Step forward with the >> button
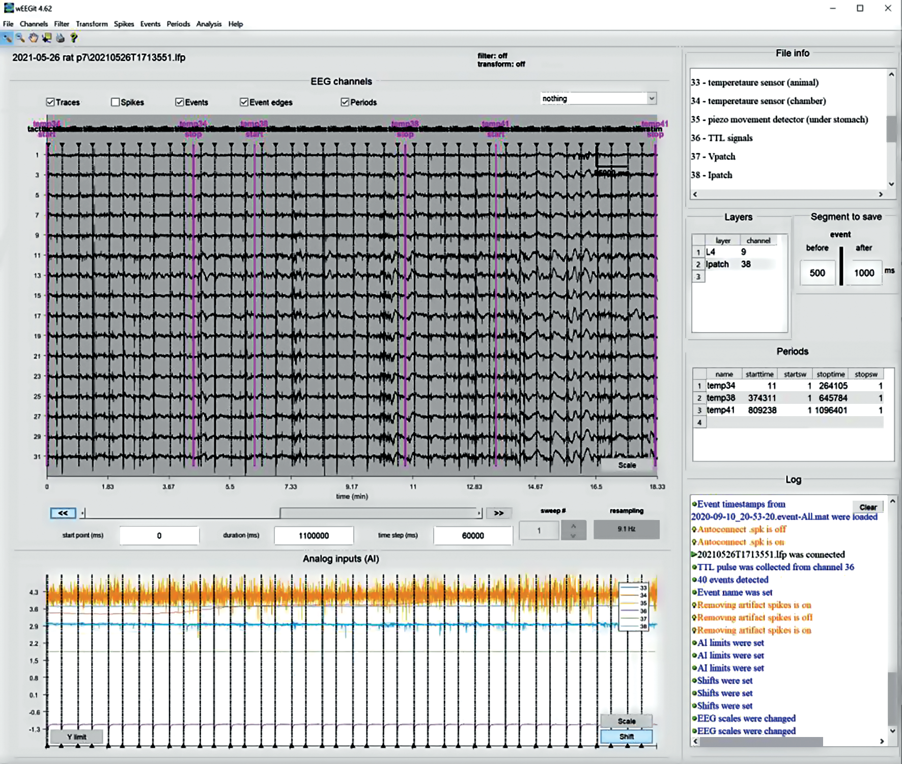Image resolution: width=902 pixels, height=764 pixels. pyautogui.click(x=498, y=513)
